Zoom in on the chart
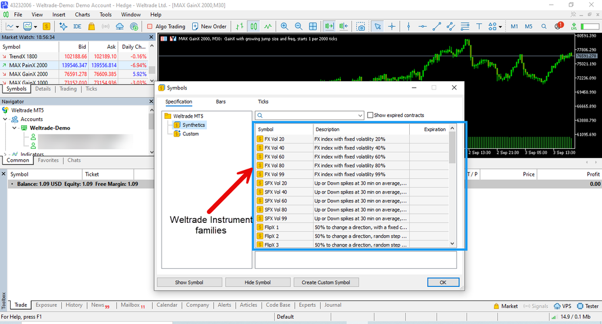This screenshot has height=324, width=602. point(285,26)
